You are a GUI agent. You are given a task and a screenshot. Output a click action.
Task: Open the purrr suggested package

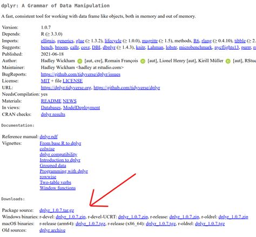(246, 48)
